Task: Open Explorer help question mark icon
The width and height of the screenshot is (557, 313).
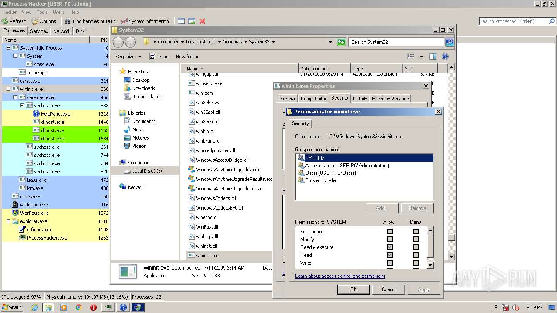Action: click(445, 57)
